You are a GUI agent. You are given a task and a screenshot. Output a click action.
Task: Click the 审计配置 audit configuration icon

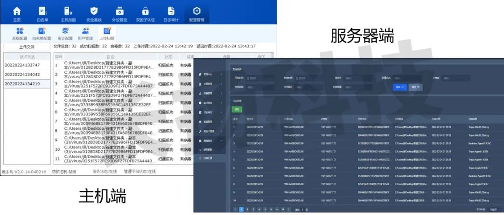click(65, 34)
